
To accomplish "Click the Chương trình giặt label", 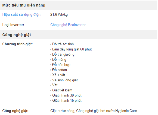I will [17, 44].
